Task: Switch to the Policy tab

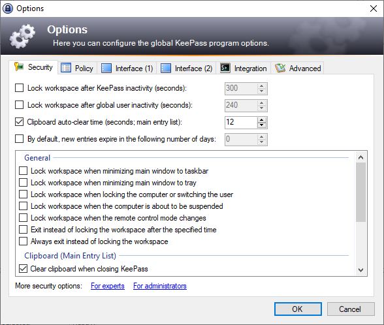Action: [78, 68]
